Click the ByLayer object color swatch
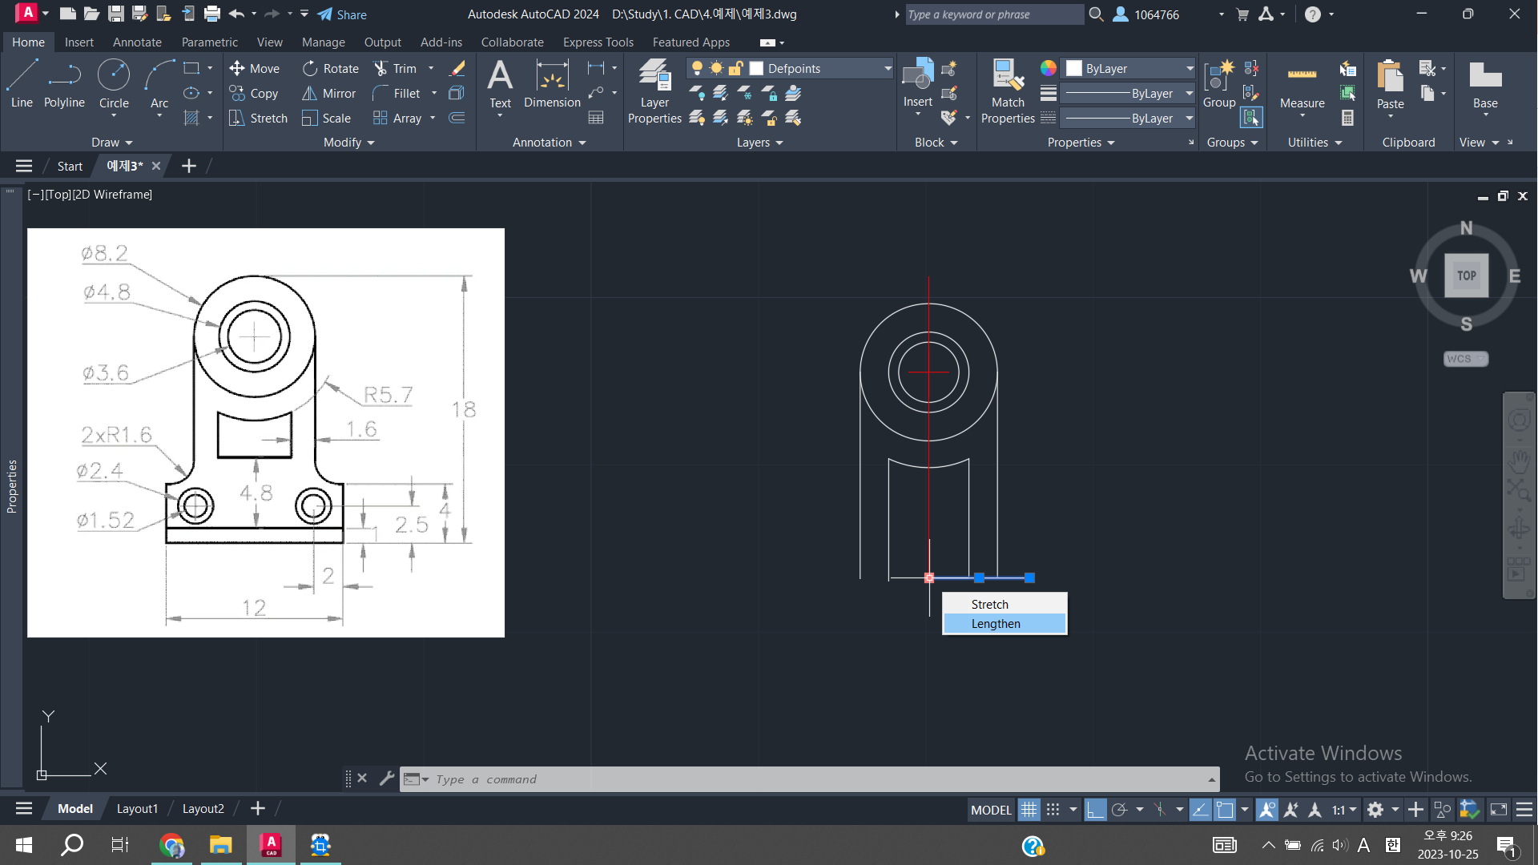This screenshot has height=865, width=1538. pos(1074,69)
